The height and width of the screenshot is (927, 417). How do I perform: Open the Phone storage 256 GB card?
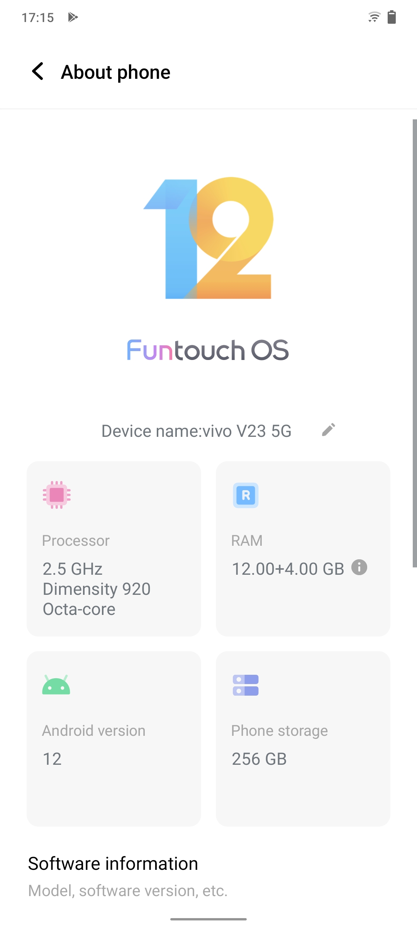click(x=303, y=739)
